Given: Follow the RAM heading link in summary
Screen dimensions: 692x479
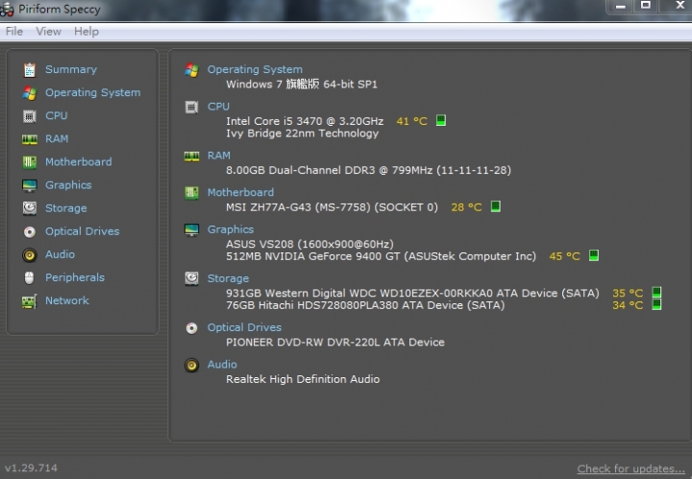Looking at the screenshot, I should pyautogui.click(x=219, y=156).
